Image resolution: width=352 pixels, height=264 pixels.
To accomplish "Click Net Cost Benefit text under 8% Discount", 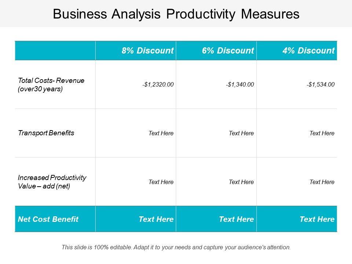I will pos(156,219).
